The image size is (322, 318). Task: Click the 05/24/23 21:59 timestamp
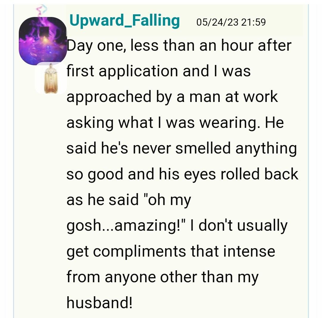[x=231, y=22]
